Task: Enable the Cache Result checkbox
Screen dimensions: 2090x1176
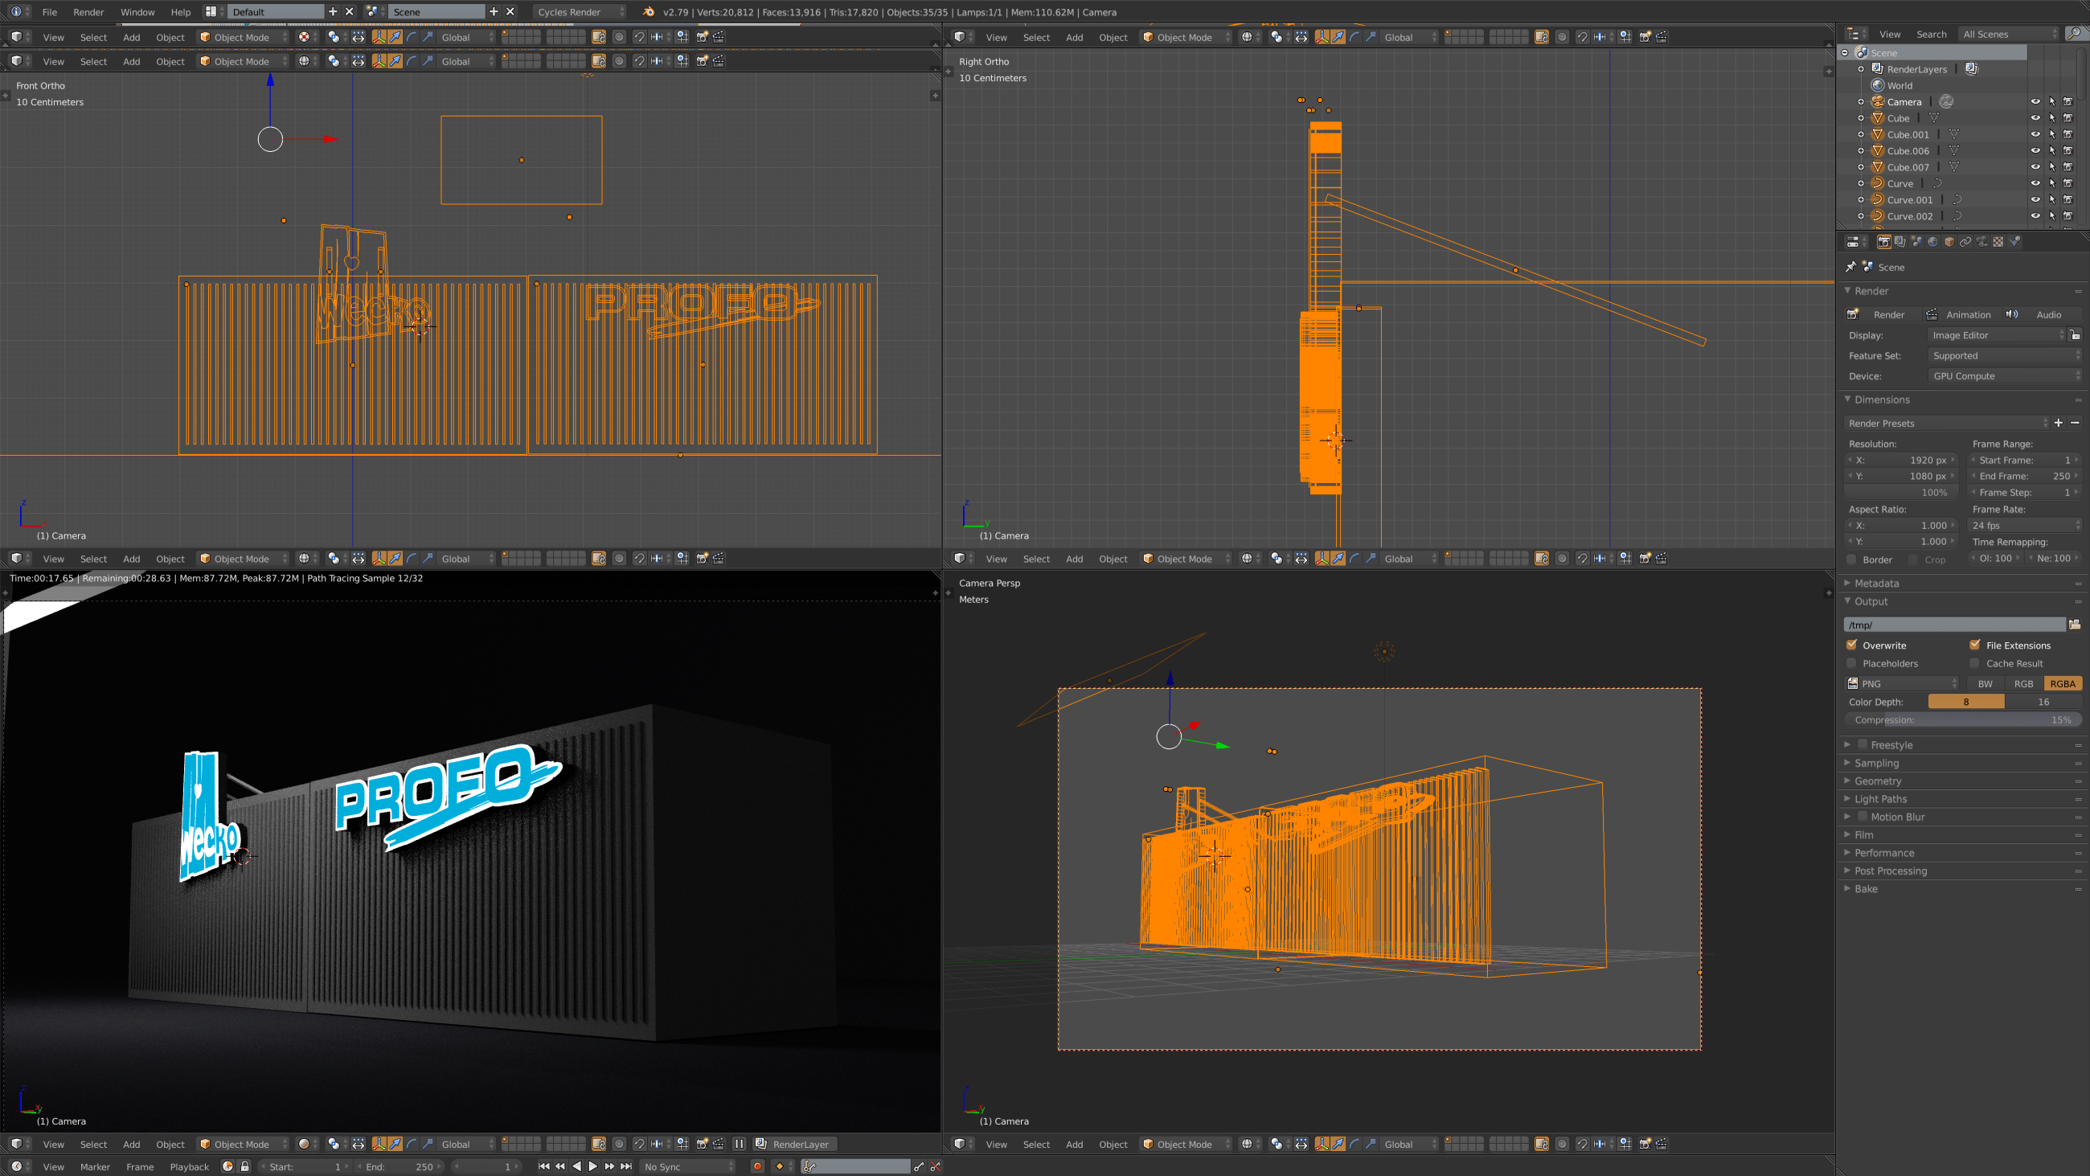Action: (x=1975, y=663)
